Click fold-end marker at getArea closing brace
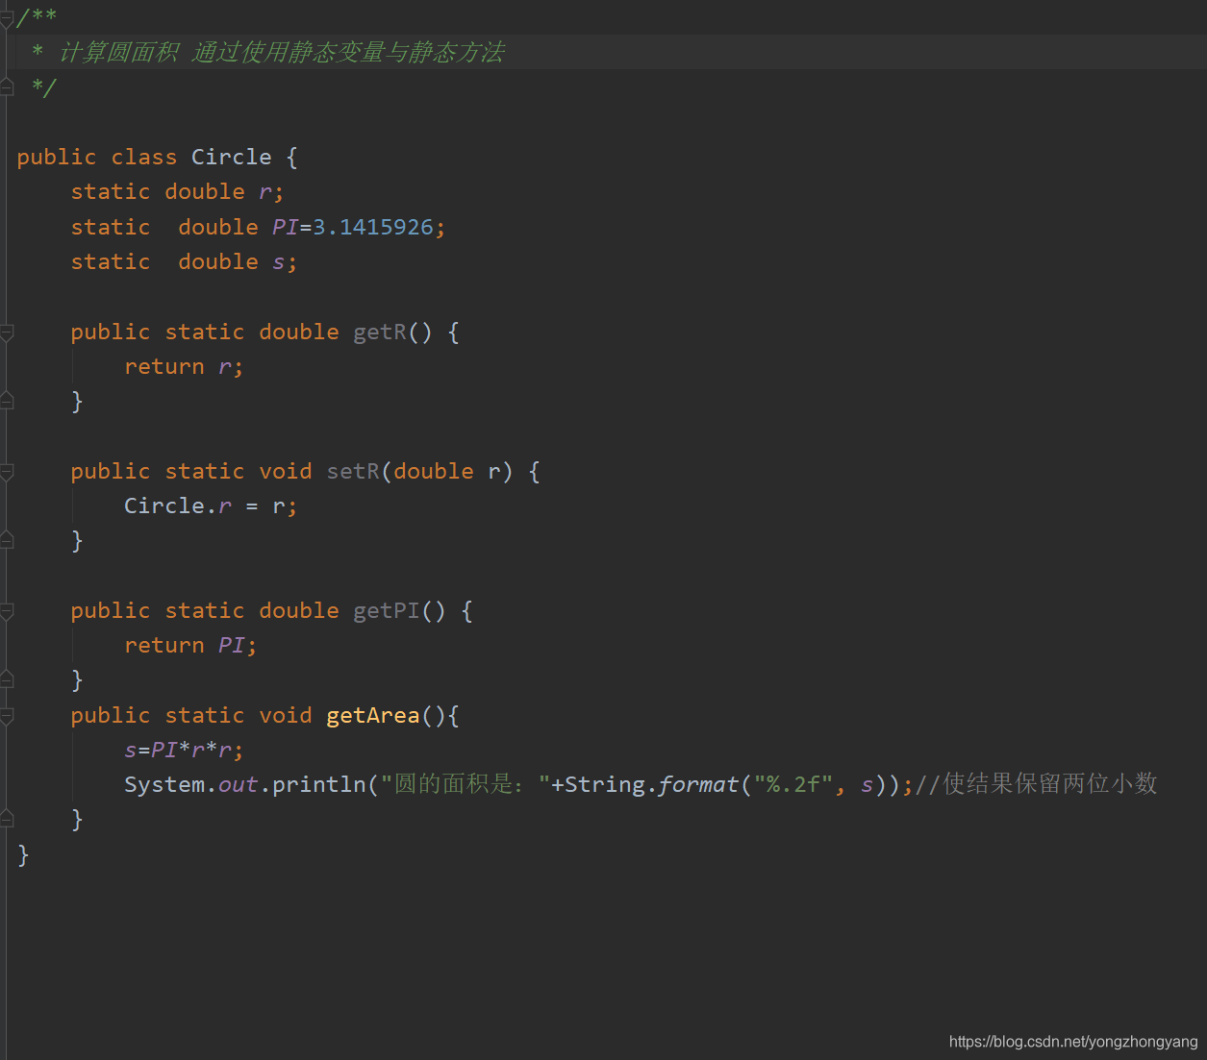The width and height of the screenshot is (1207, 1060). (7, 819)
